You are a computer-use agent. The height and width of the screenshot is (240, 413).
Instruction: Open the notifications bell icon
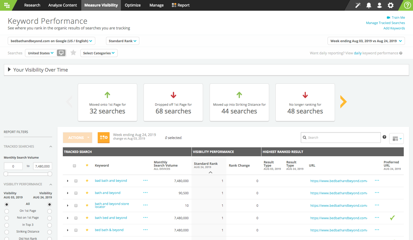[x=369, y=5]
